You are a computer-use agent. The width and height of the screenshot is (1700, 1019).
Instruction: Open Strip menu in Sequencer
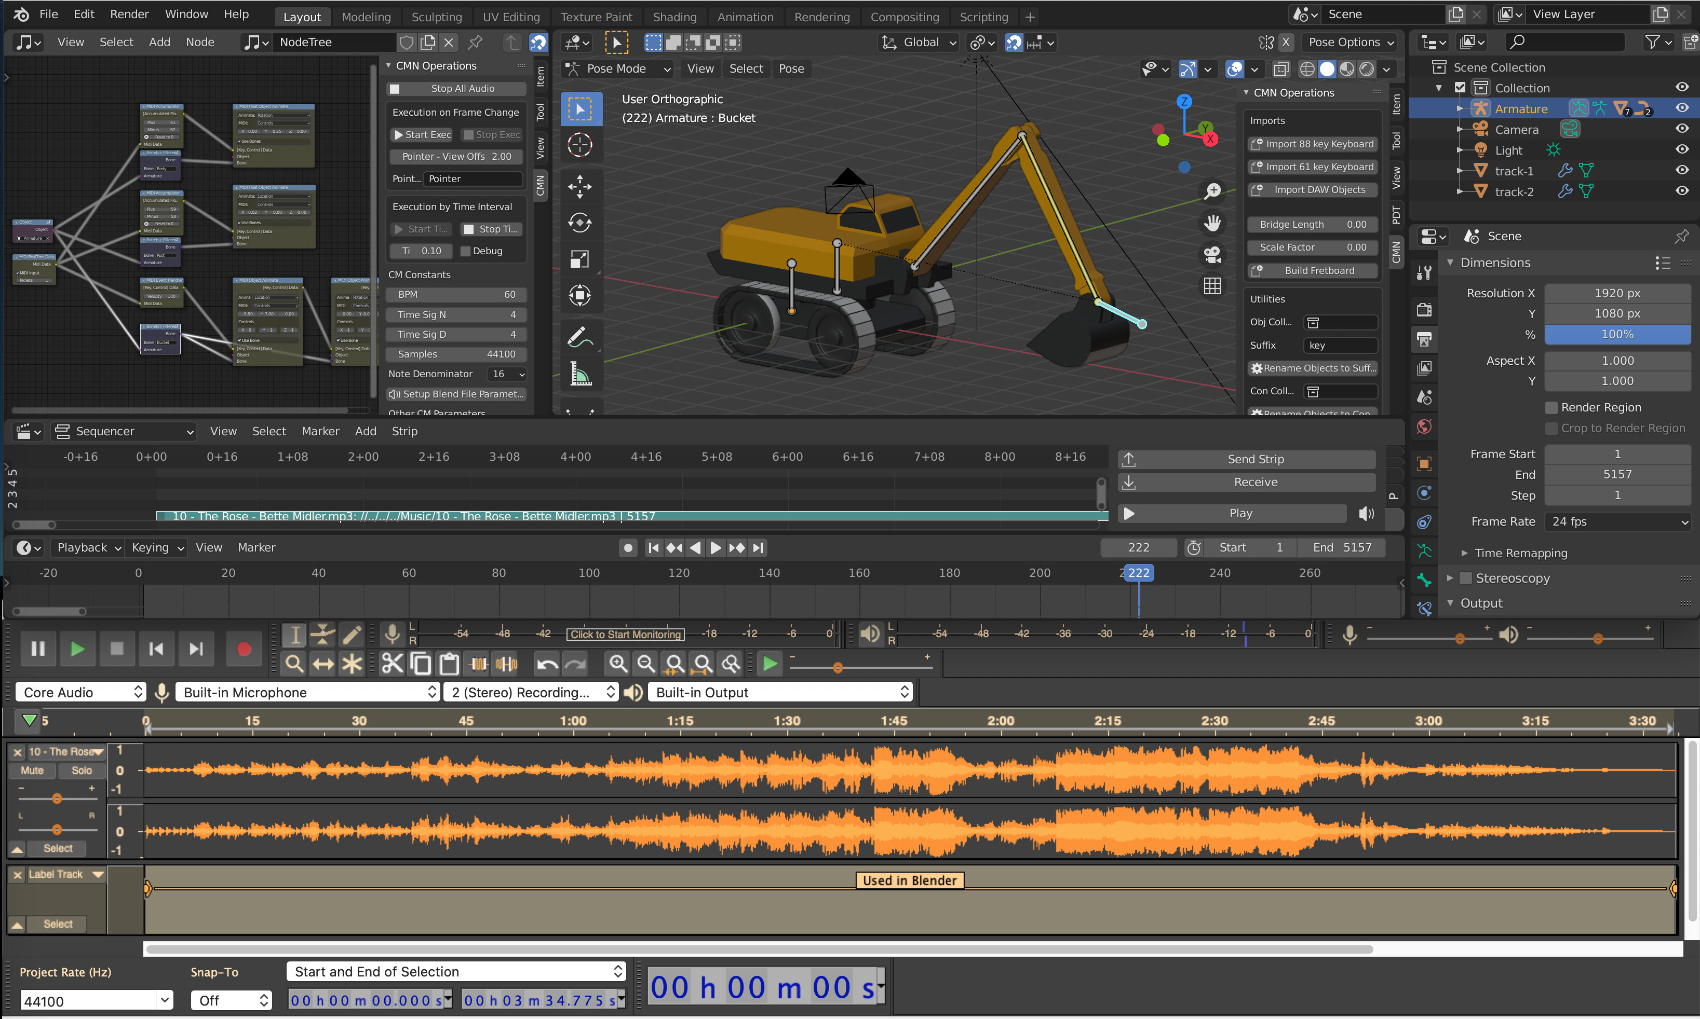click(x=404, y=431)
